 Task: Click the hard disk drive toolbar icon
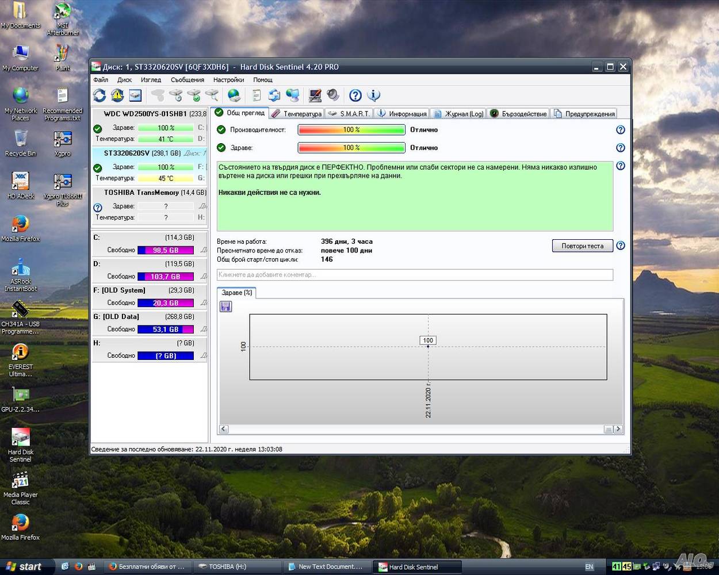click(135, 95)
